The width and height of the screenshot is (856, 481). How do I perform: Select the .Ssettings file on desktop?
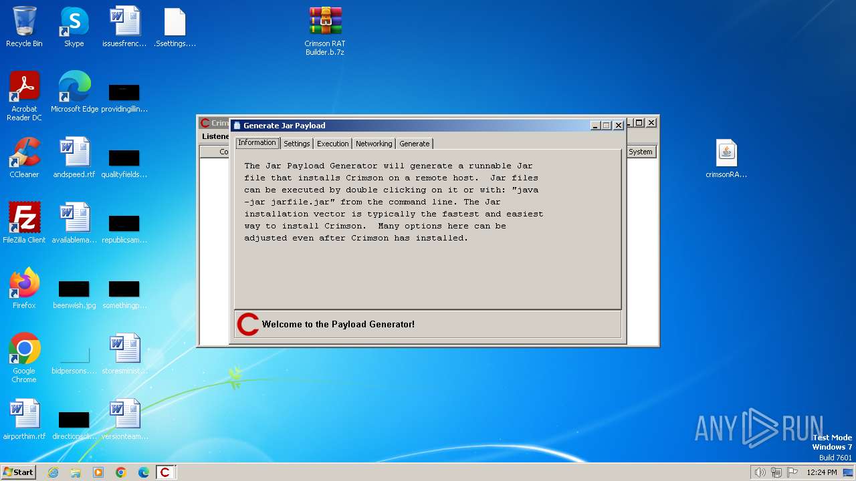pyautogui.click(x=175, y=27)
